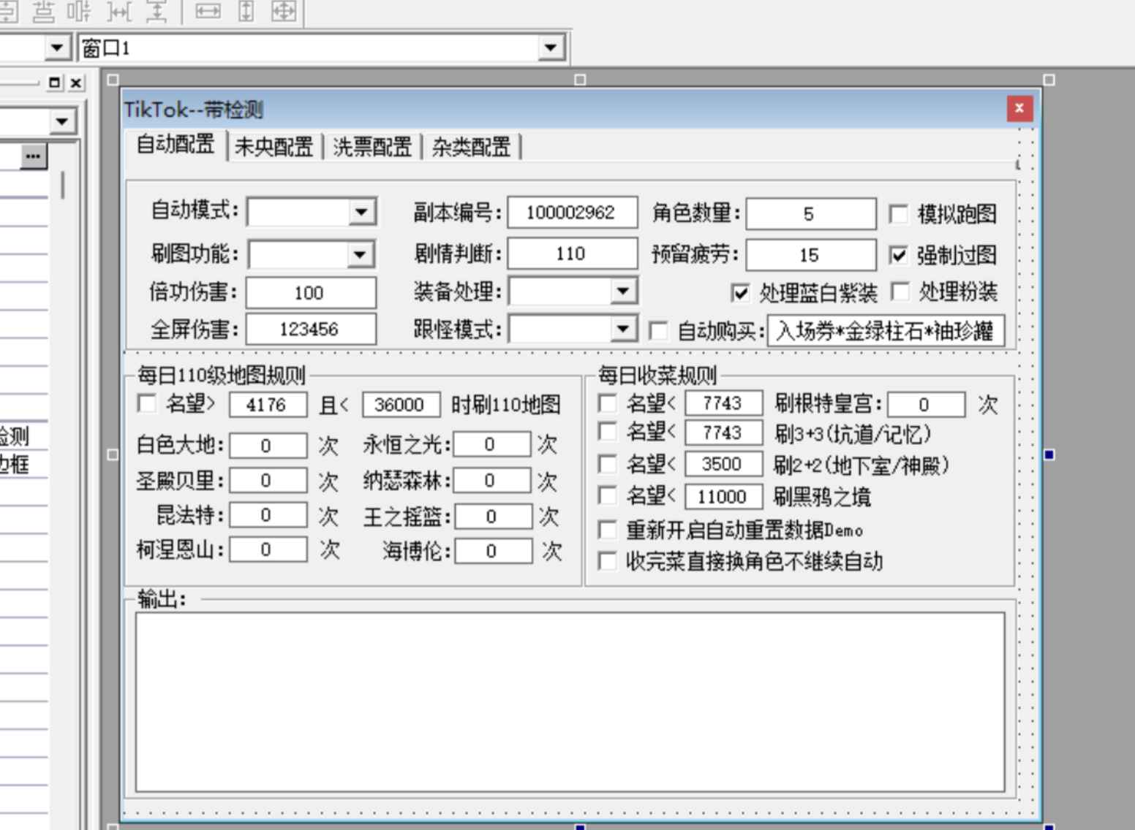Click the 角色数量 input field

point(811,214)
